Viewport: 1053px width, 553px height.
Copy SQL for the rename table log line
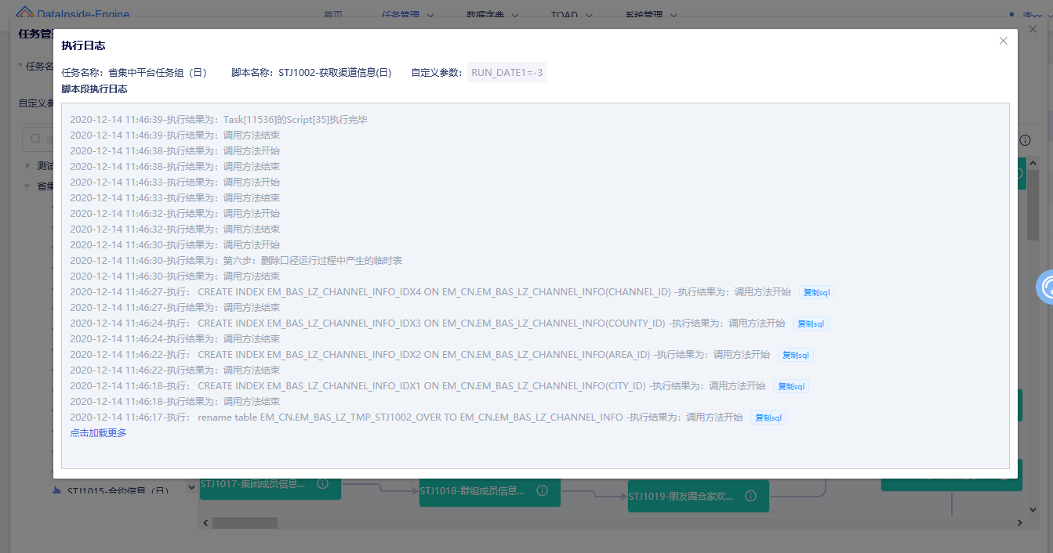click(768, 417)
